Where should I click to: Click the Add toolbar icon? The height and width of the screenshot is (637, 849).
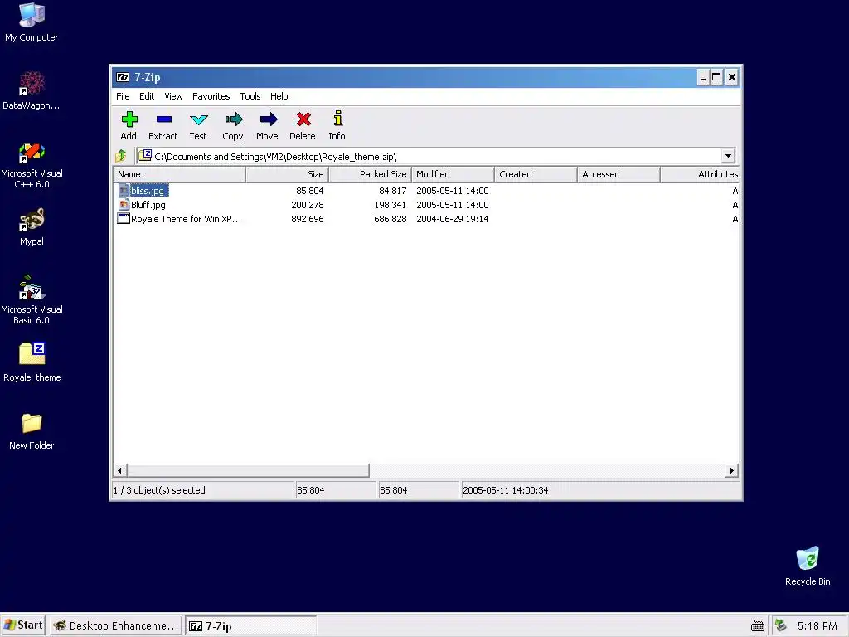[x=129, y=119]
